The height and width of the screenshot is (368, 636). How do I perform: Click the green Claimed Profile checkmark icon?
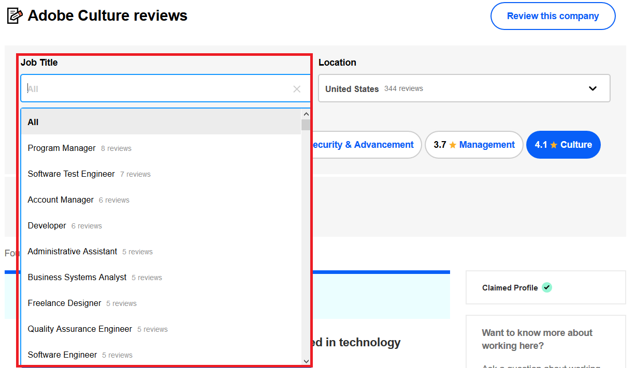pyautogui.click(x=547, y=287)
